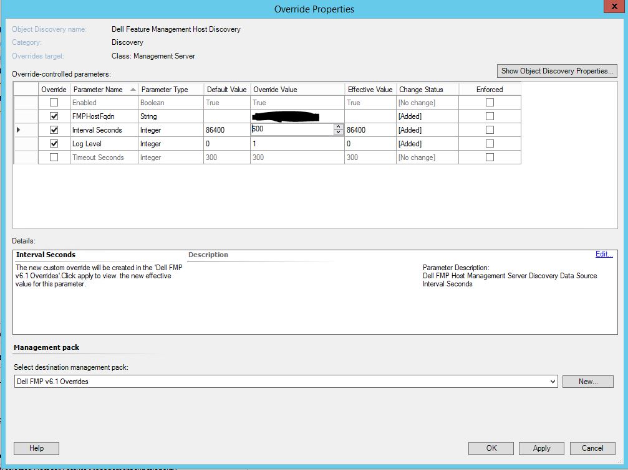Click the Log Level override value cell
Viewport: 628px width, 470px height.
(297, 143)
